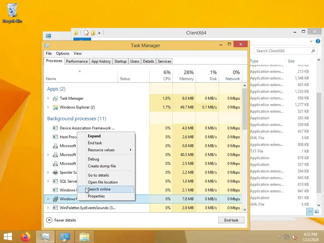Click the Search ClientX64 input field
Viewport: 324px width, 243px height.
[x=285, y=51]
